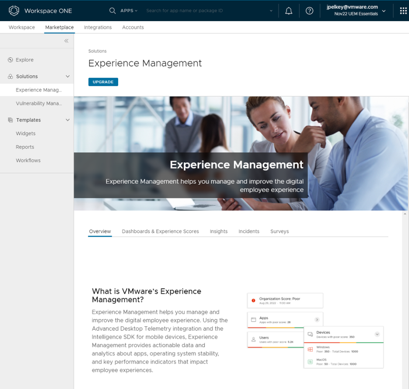Select the Overview tab
This screenshot has width=409, height=389.
tap(100, 231)
